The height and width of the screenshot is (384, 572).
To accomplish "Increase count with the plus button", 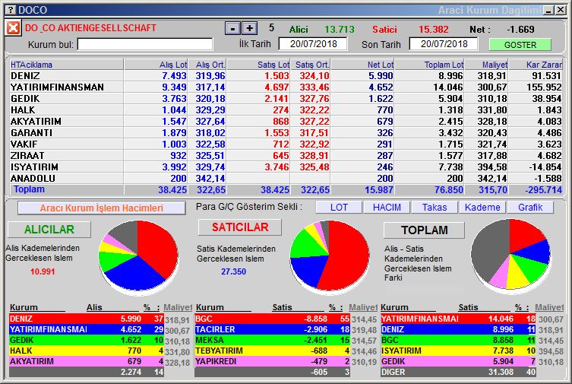I will 250,28.
